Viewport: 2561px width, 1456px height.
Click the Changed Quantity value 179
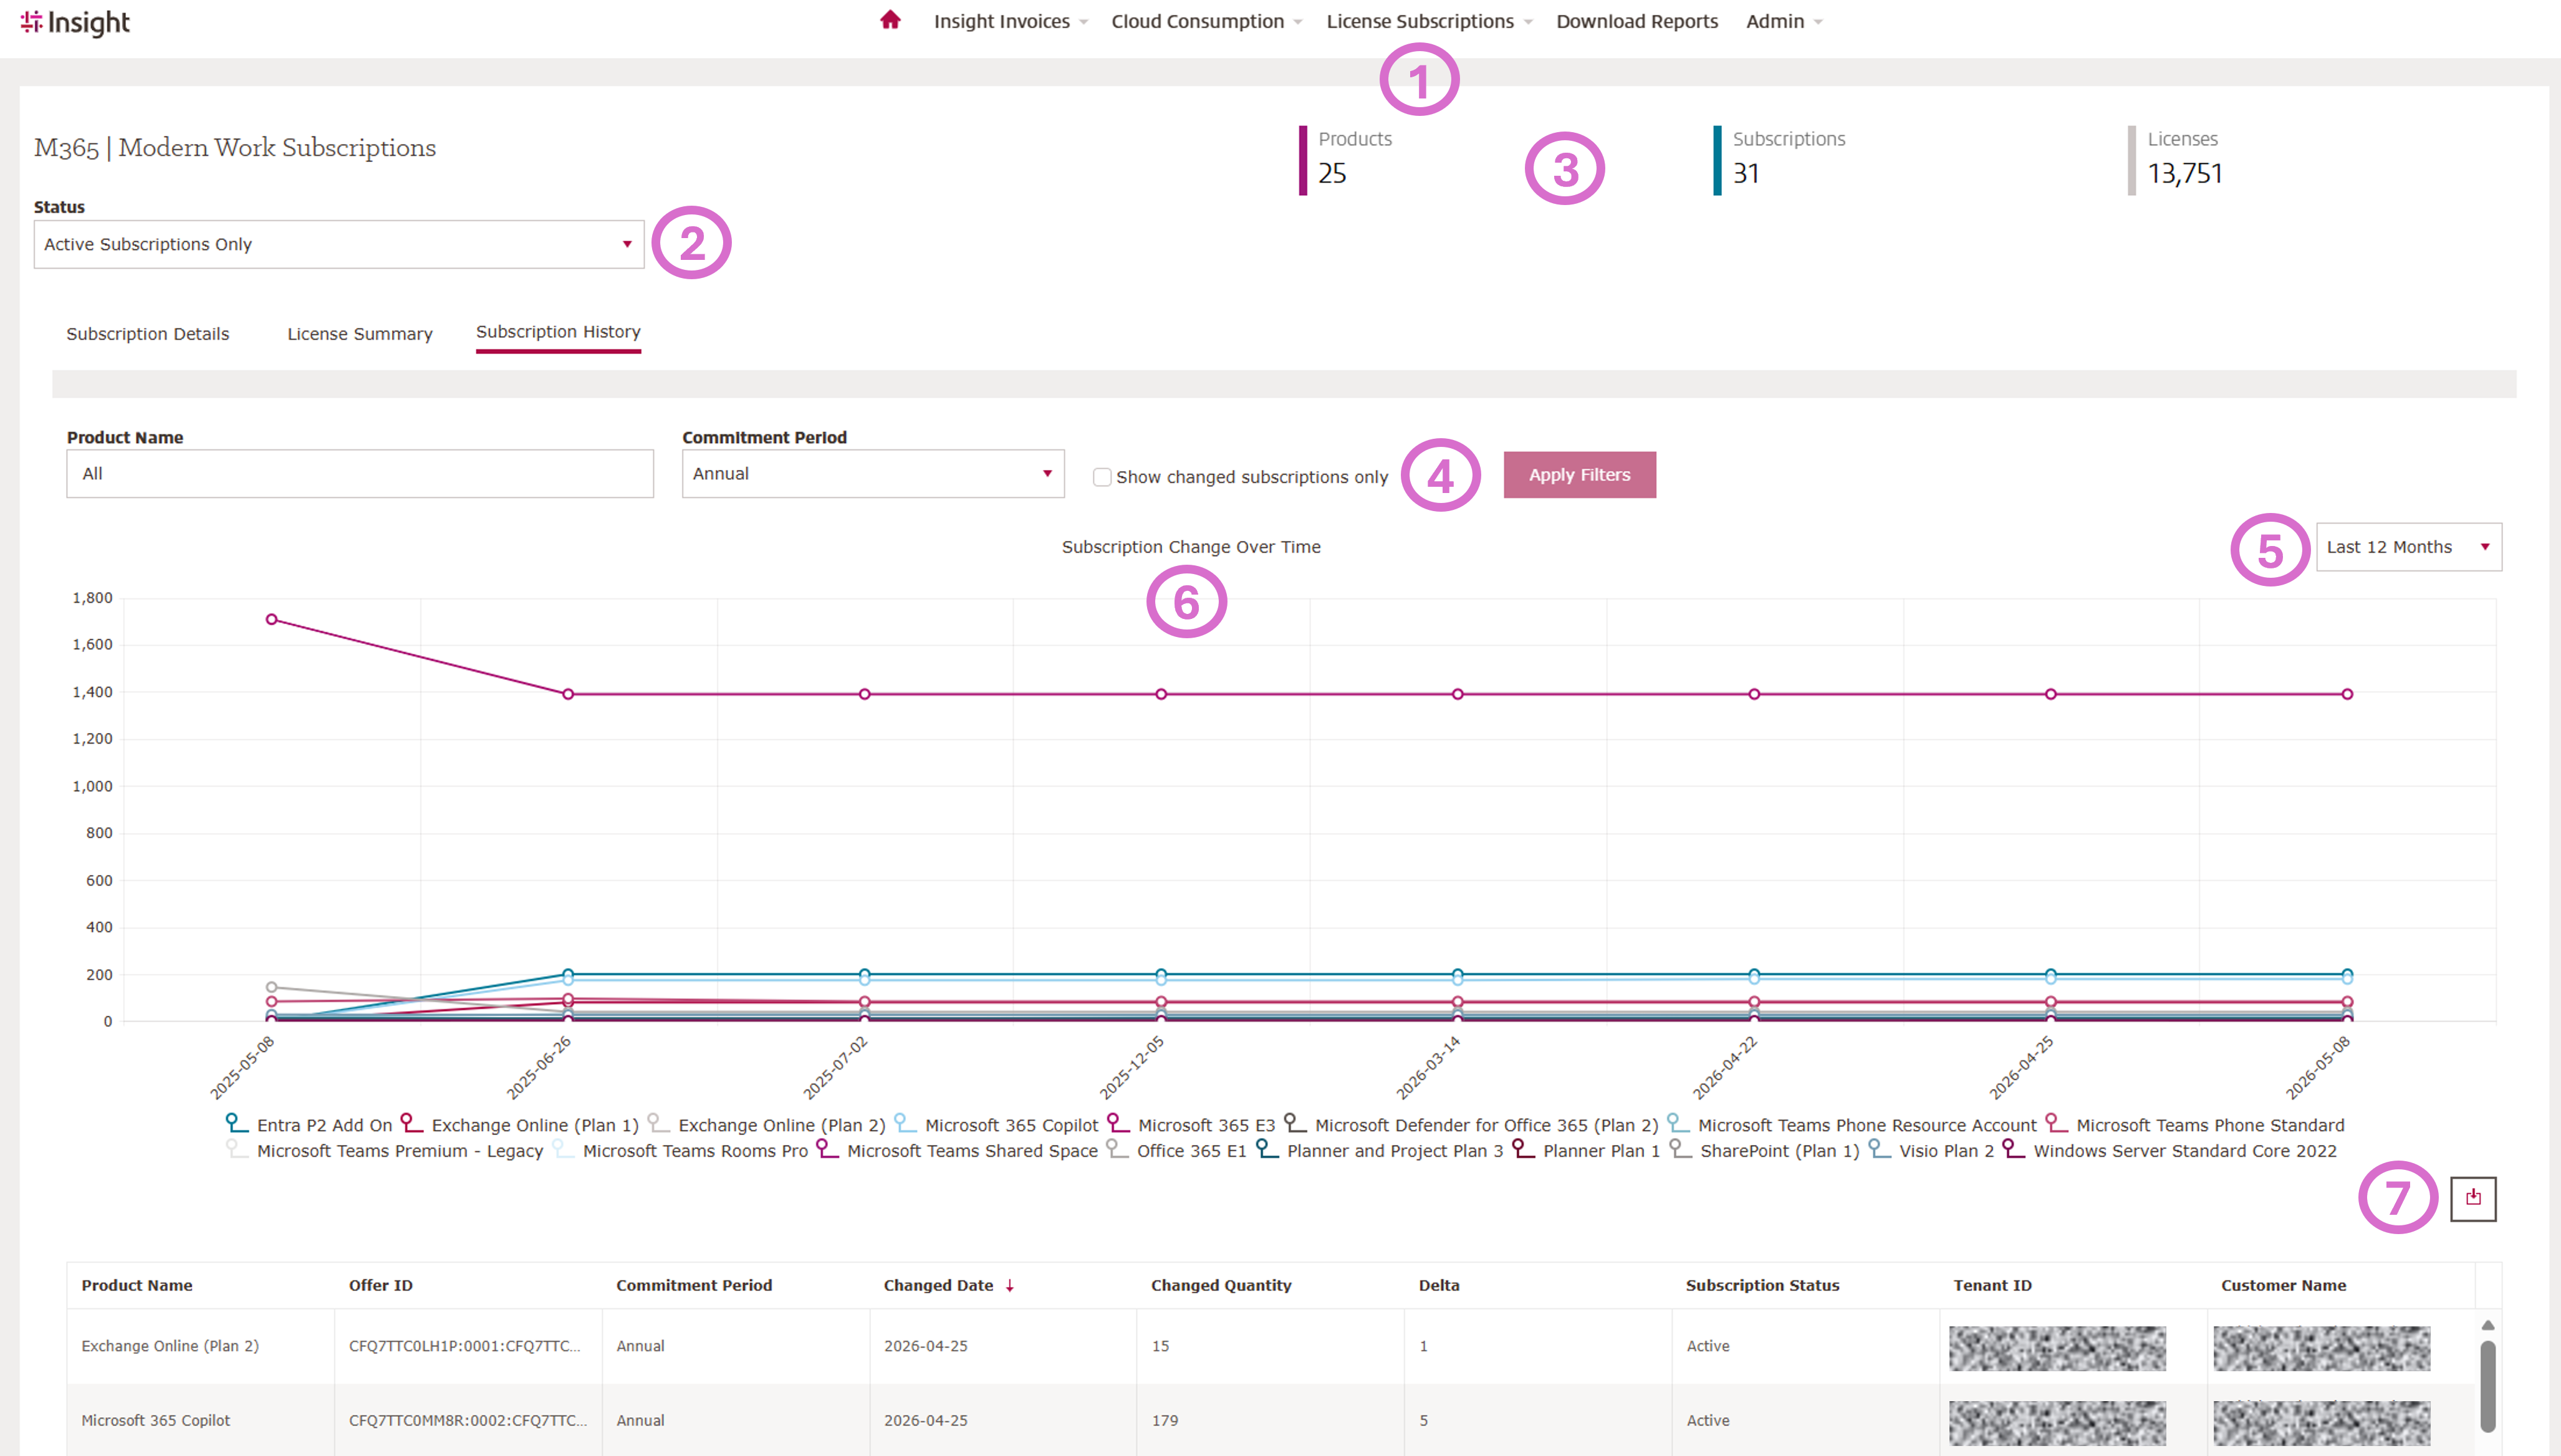coord(1165,1420)
